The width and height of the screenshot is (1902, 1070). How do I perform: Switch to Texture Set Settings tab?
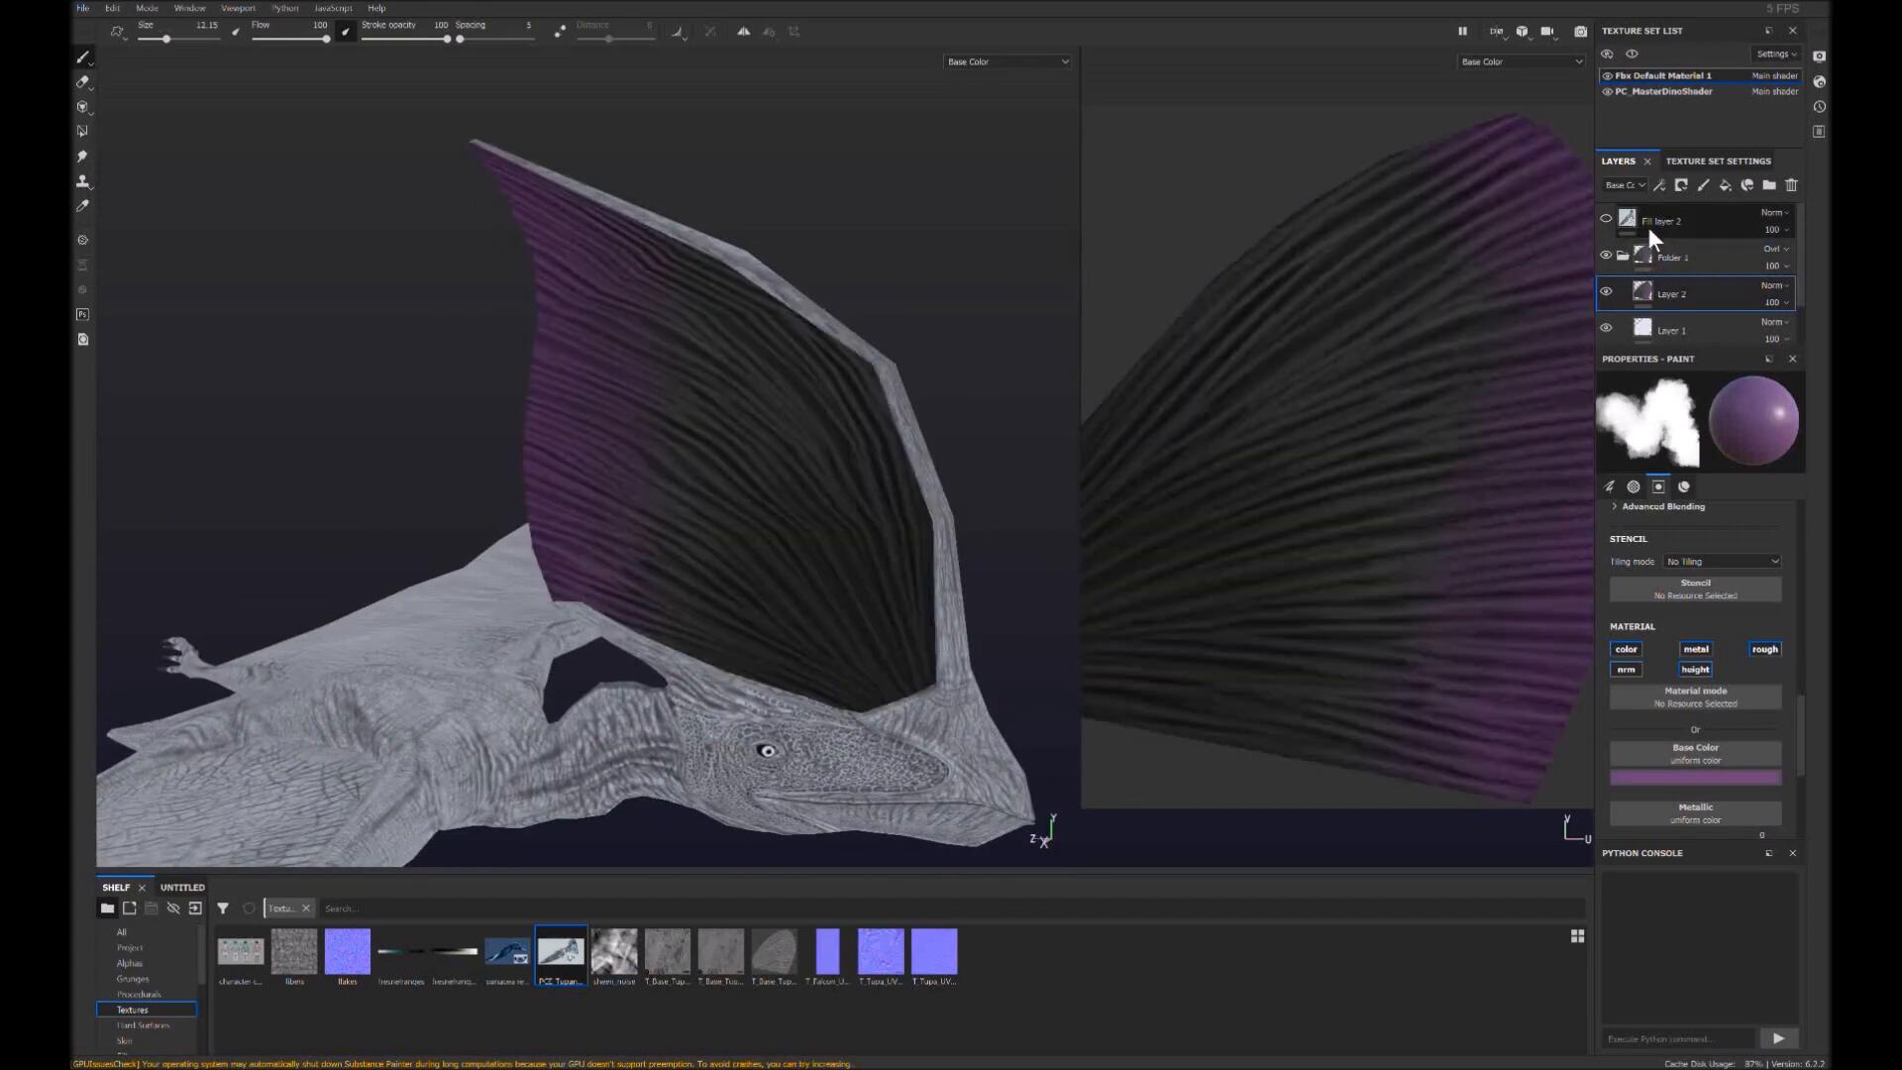[x=1718, y=160]
